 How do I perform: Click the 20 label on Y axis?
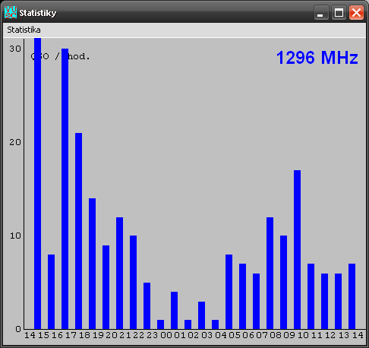[15, 142]
